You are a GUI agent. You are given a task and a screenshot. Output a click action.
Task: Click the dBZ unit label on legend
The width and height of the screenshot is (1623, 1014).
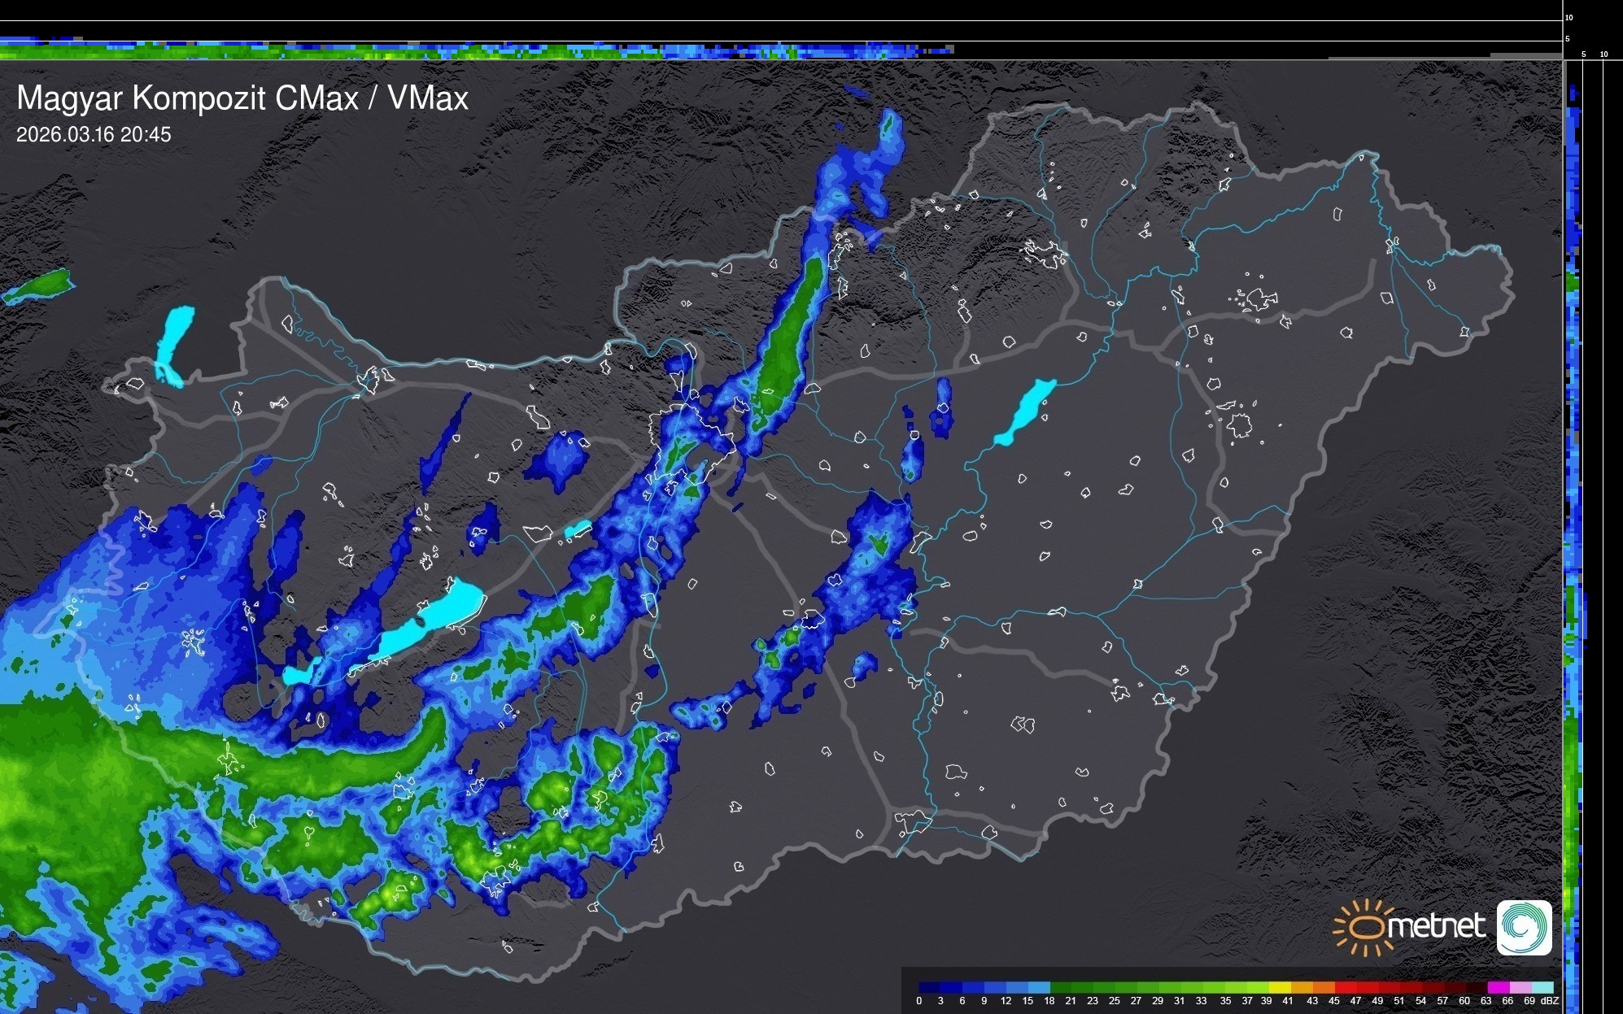[x=1550, y=1001]
